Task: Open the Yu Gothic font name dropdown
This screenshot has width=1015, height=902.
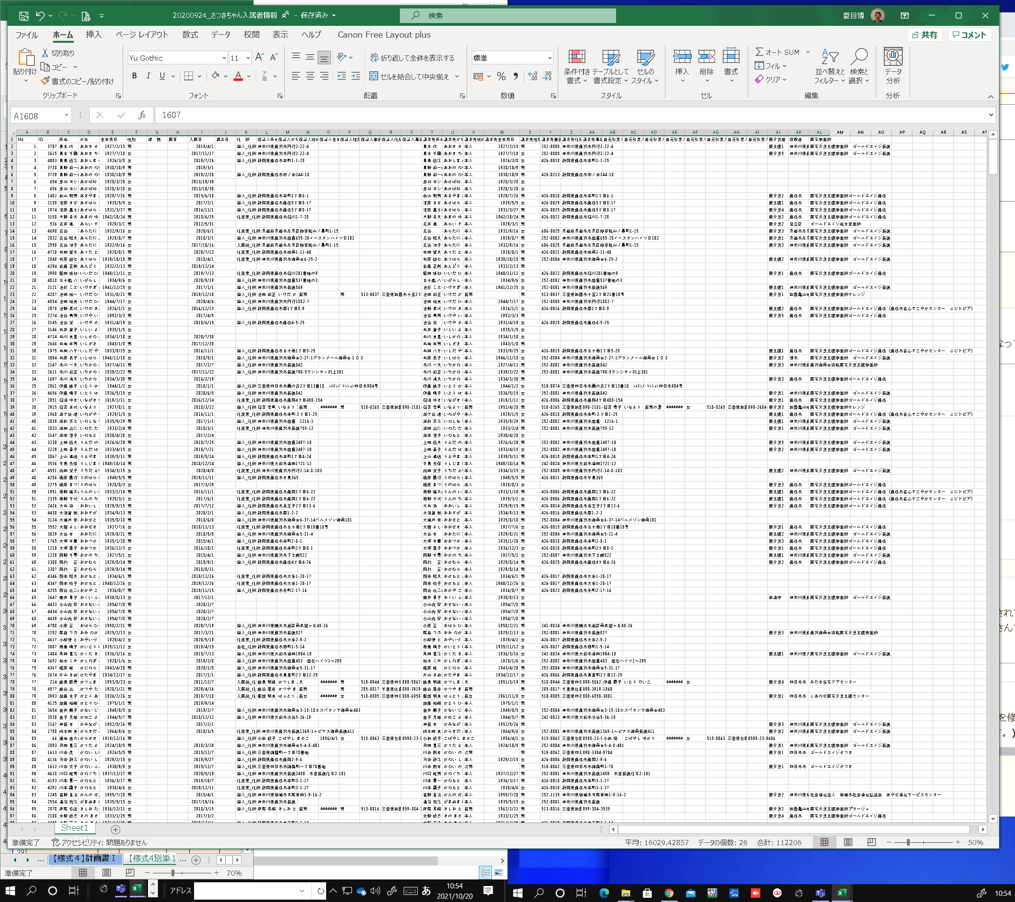Action: (224, 58)
